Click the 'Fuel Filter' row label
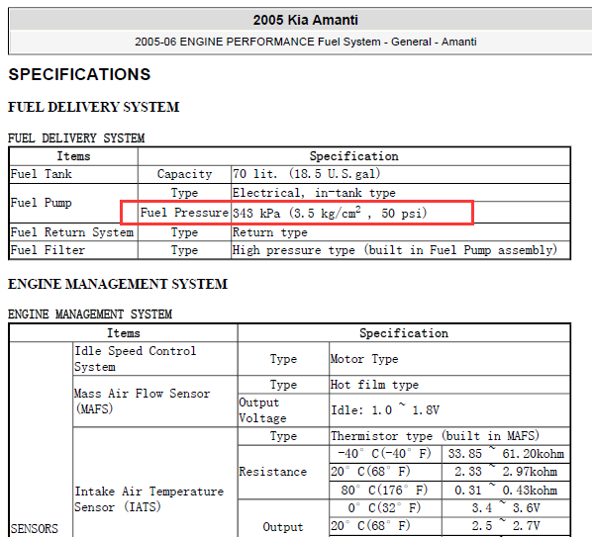 48,250
